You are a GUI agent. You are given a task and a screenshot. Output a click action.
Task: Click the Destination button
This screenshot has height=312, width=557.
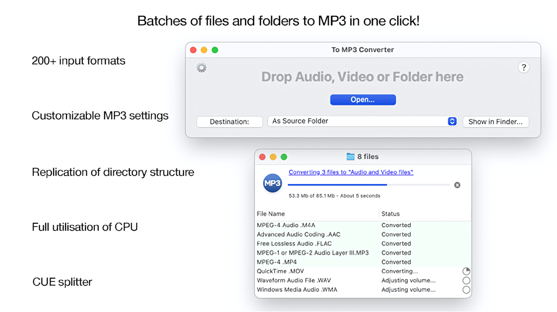(x=230, y=121)
